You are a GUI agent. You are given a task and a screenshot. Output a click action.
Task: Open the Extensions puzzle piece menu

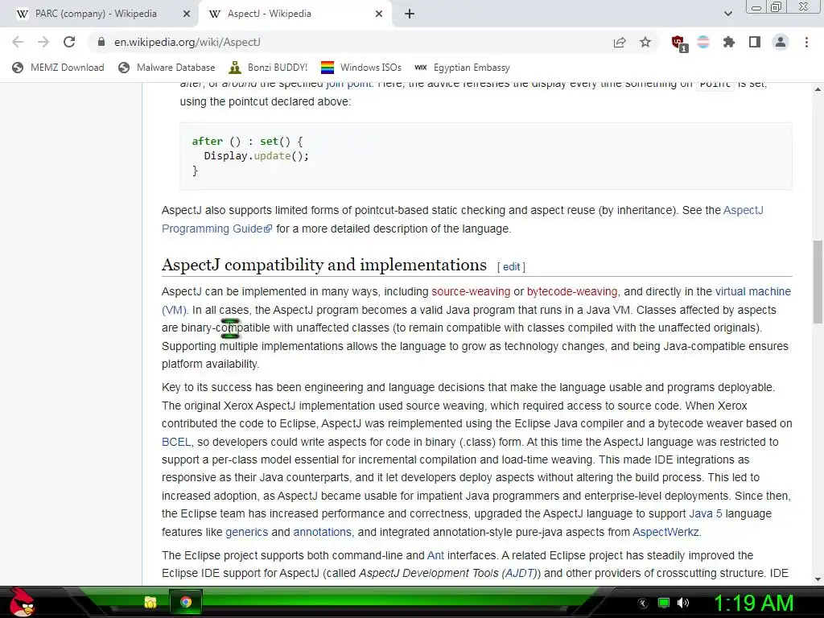[x=729, y=42]
